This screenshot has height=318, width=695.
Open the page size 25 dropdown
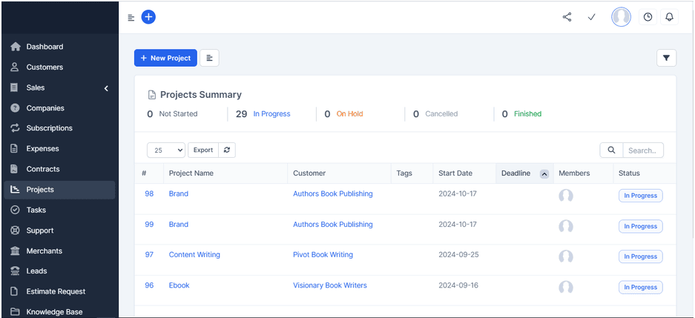pyautogui.click(x=166, y=150)
